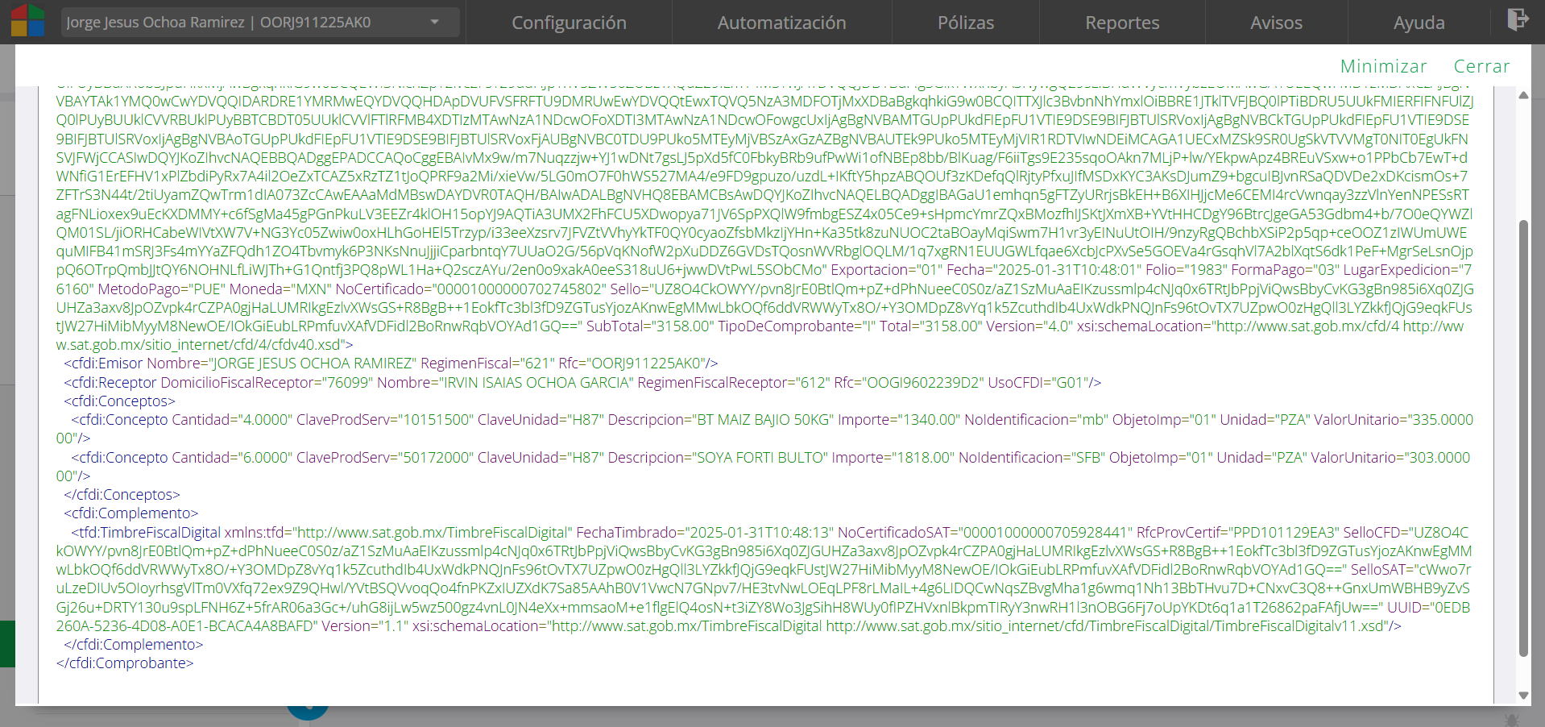
Task: Open the Jorge Jesus Ochoa Ramirez account dropdown
Action: point(260,23)
